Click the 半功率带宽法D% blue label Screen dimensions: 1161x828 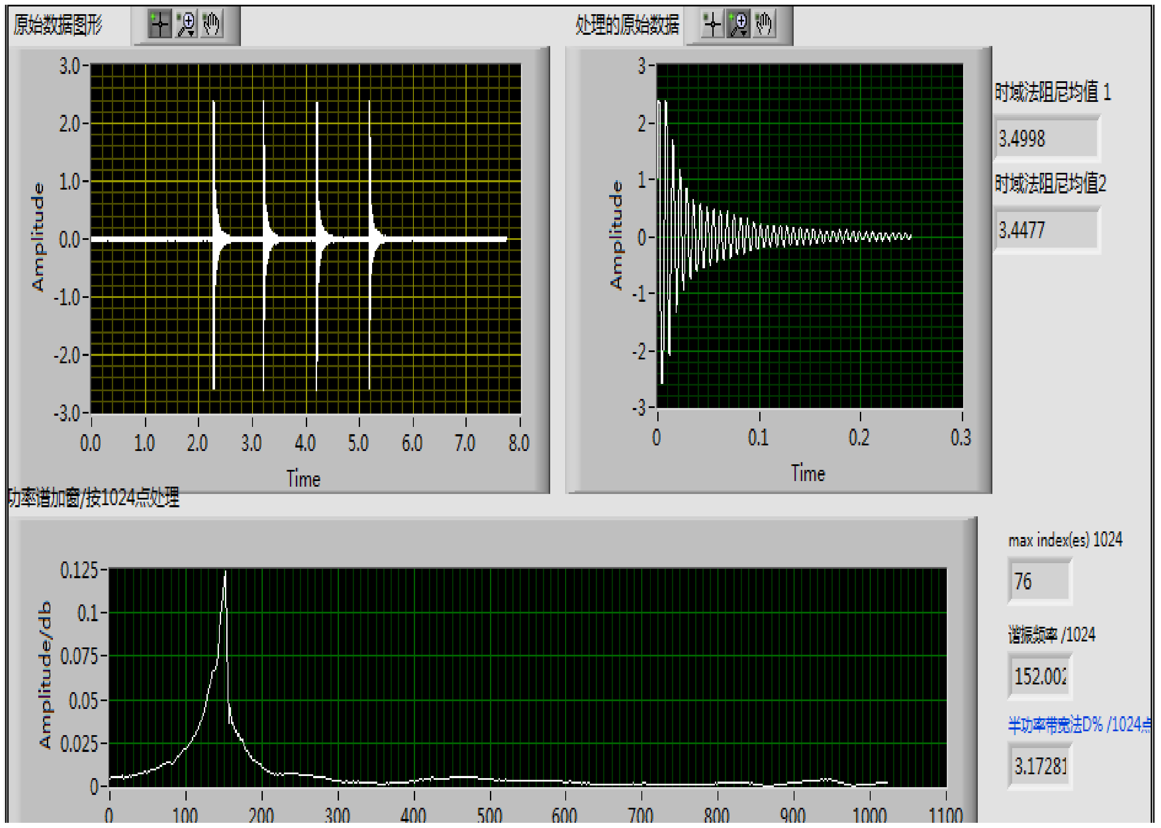coord(1078,724)
